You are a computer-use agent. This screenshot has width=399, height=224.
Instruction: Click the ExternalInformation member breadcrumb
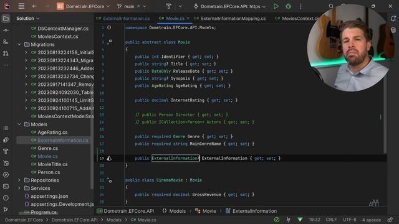(x=251, y=211)
